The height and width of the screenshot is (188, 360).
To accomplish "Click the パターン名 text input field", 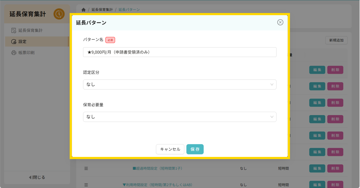I will click(x=180, y=52).
